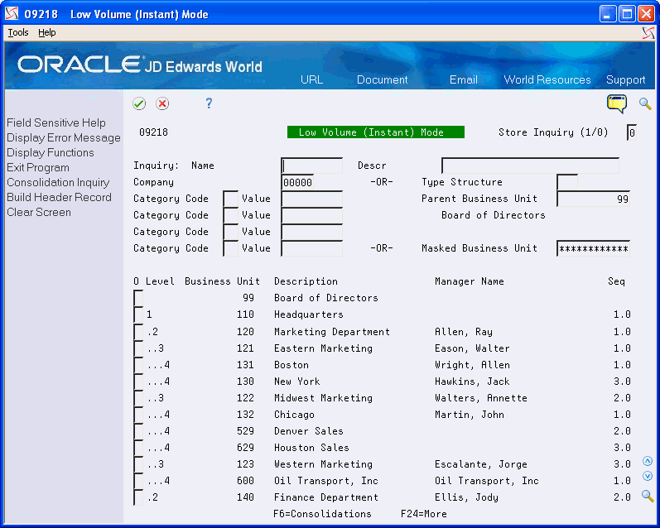Click option field for Boston row

click(x=138, y=365)
